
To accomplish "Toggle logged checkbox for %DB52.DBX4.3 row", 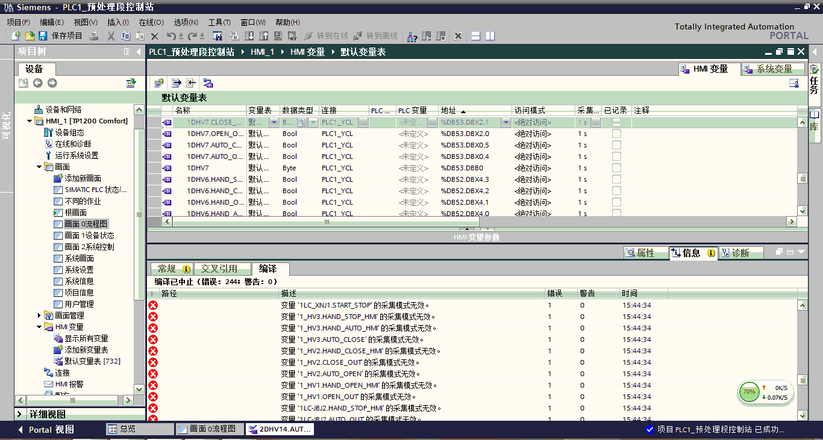I will point(616,179).
